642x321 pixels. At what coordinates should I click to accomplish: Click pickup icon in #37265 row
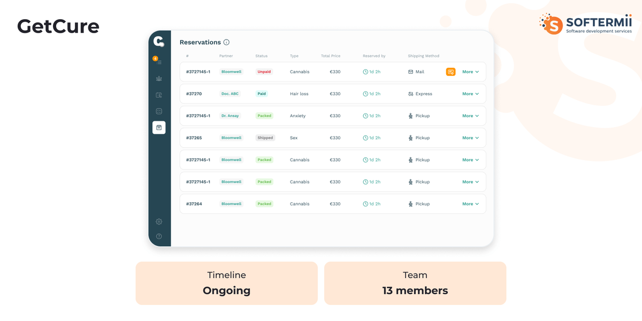(x=411, y=137)
